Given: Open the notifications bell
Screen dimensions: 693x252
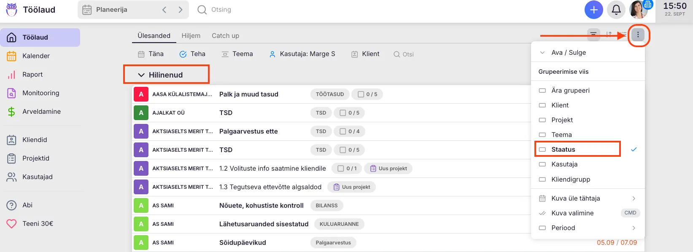Looking at the screenshot, I should click(x=616, y=10).
